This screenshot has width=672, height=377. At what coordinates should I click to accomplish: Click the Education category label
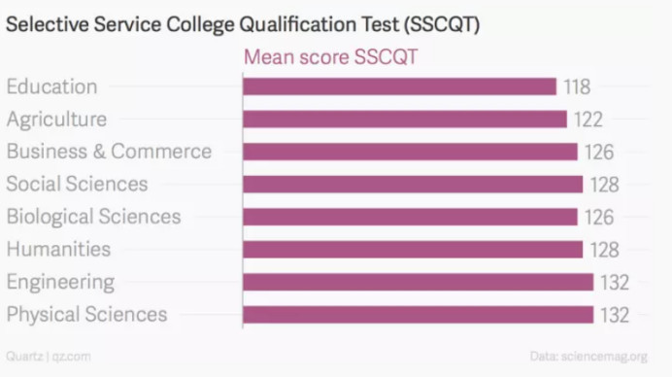coord(51,86)
